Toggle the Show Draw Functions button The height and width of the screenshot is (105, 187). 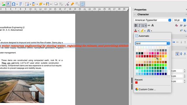pos(82,4)
